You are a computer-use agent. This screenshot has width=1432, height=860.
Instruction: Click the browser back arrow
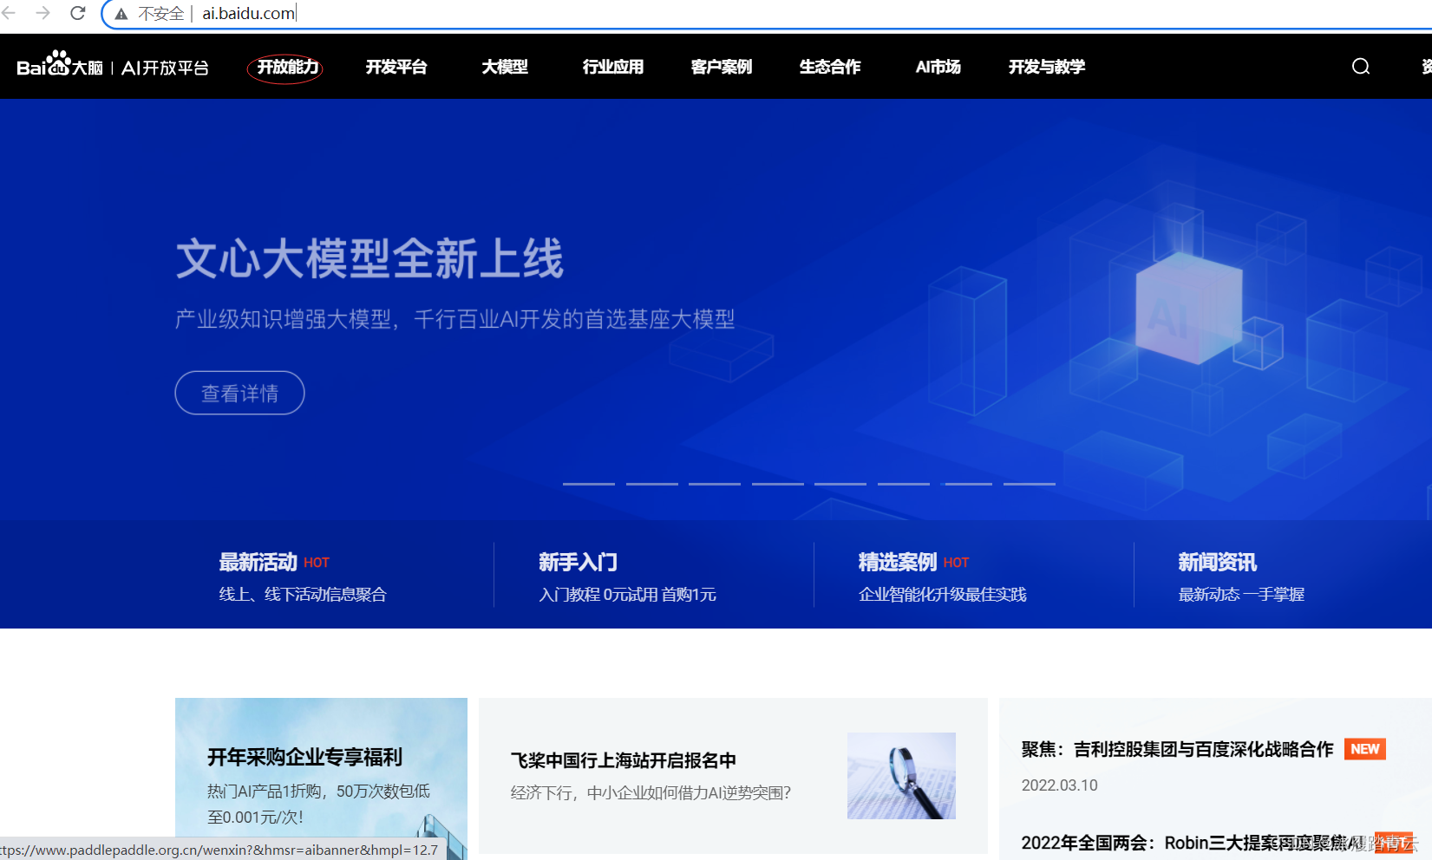[x=10, y=13]
